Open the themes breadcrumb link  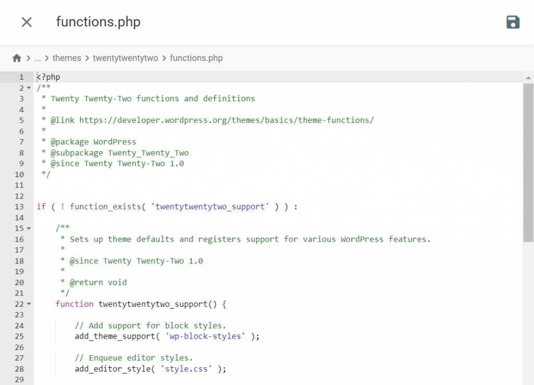(67, 58)
